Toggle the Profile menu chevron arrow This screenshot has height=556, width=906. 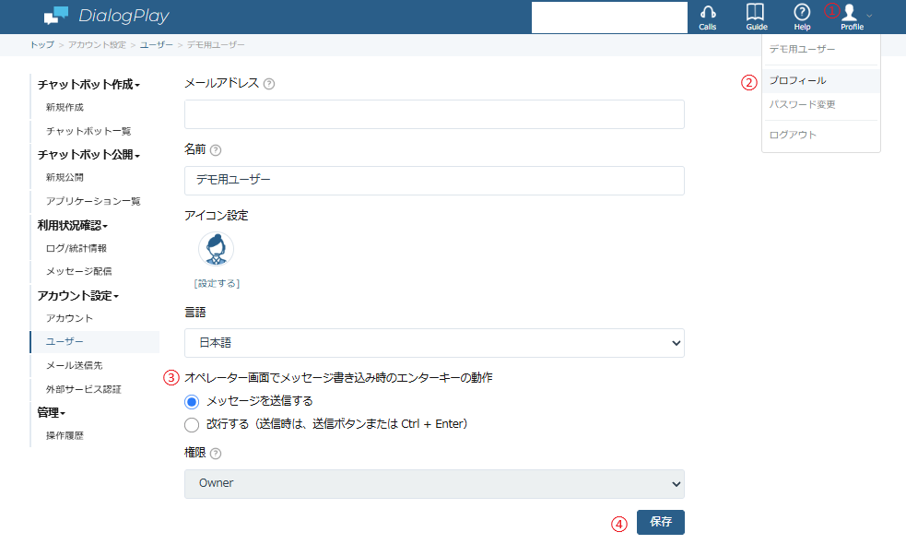pyautogui.click(x=870, y=16)
